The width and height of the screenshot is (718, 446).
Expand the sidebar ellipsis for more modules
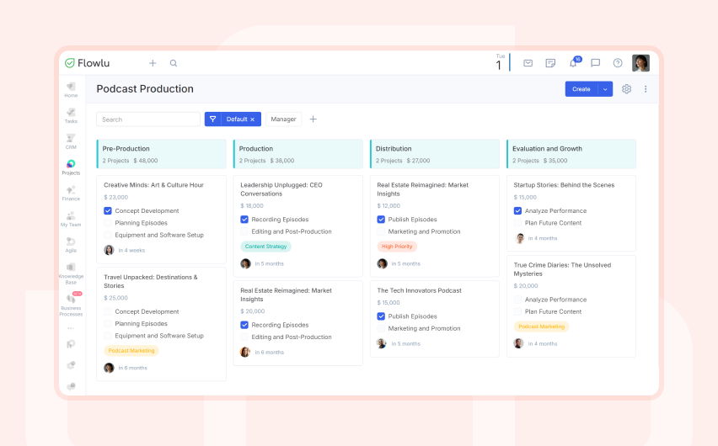coord(71,328)
